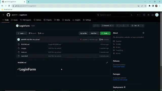Open the 1 branch link
The height and width of the screenshot is (91, 162).
(33, 33)
